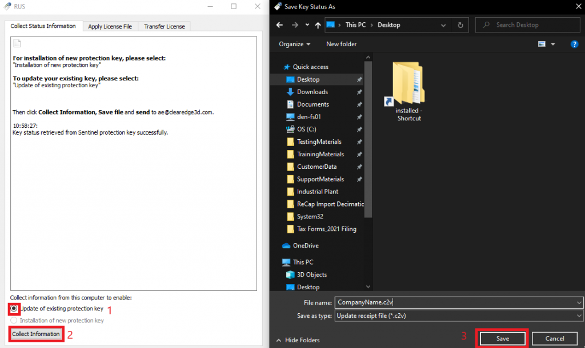
Task: Click the Back navigation arrow
Action: pyautogui.click(x=280, y=25)
